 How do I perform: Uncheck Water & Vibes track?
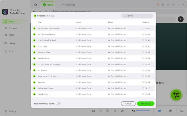tap(35, 52)
